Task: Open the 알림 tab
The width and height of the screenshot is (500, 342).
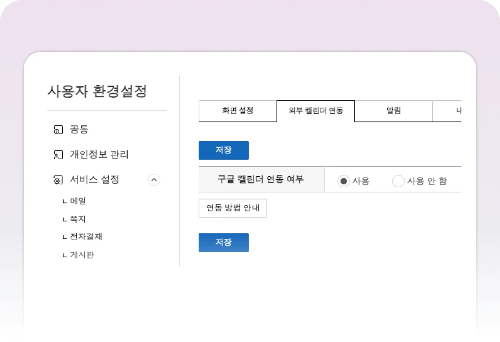Action: 393,111
